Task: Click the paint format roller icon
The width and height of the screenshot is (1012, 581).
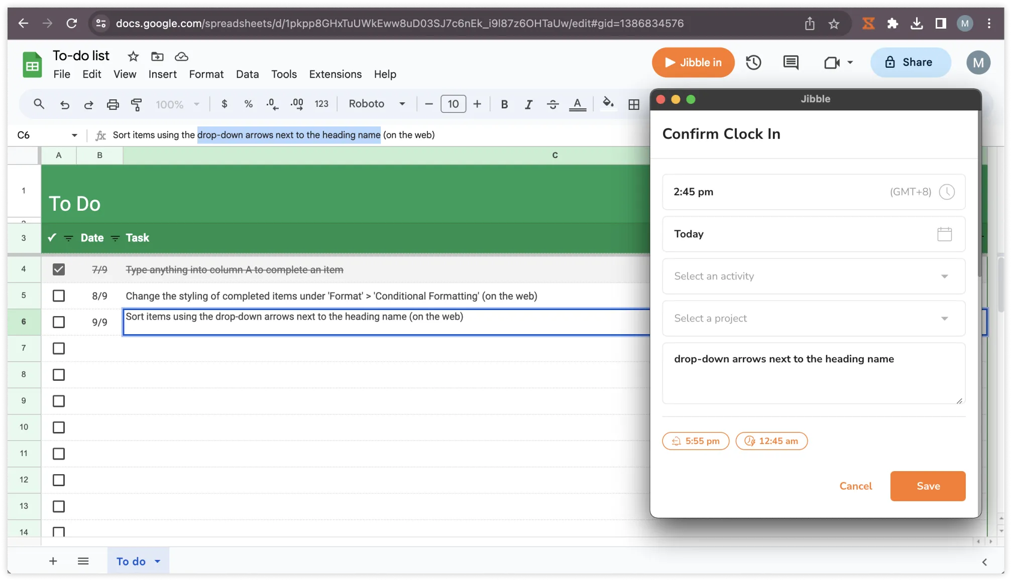Action: tap(136, 104)
